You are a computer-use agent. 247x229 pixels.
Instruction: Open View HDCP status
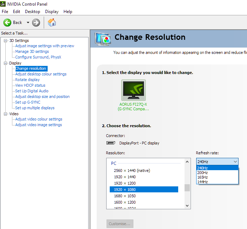point(30,85)
